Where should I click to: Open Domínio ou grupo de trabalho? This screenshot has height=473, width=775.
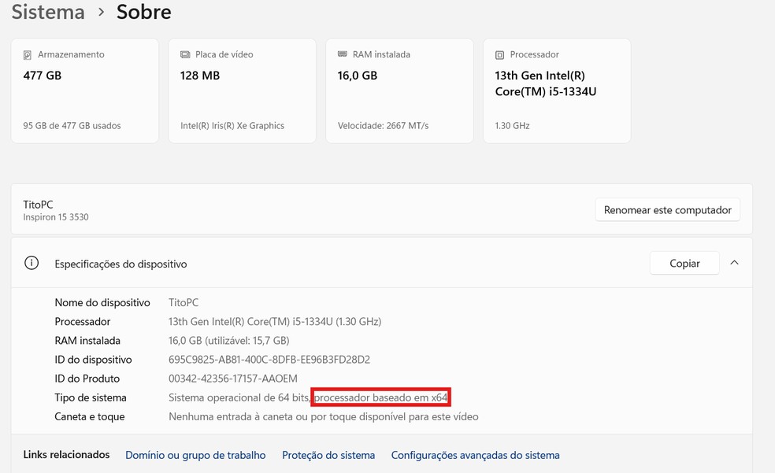click(195, 454)
